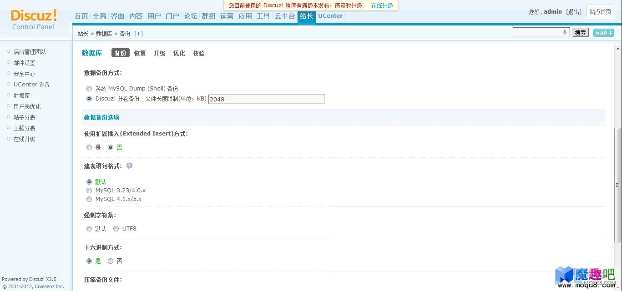Open the 运营 top menu
The width and height of the screenshot is (622, 291).
227,16
